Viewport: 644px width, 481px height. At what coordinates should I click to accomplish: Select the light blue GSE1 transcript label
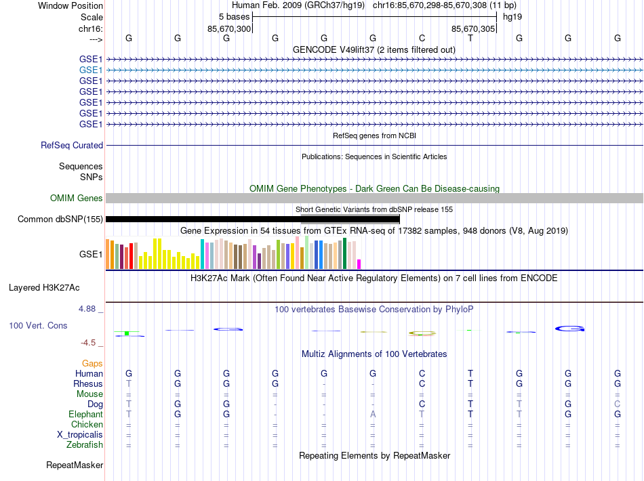coord(91,70)
